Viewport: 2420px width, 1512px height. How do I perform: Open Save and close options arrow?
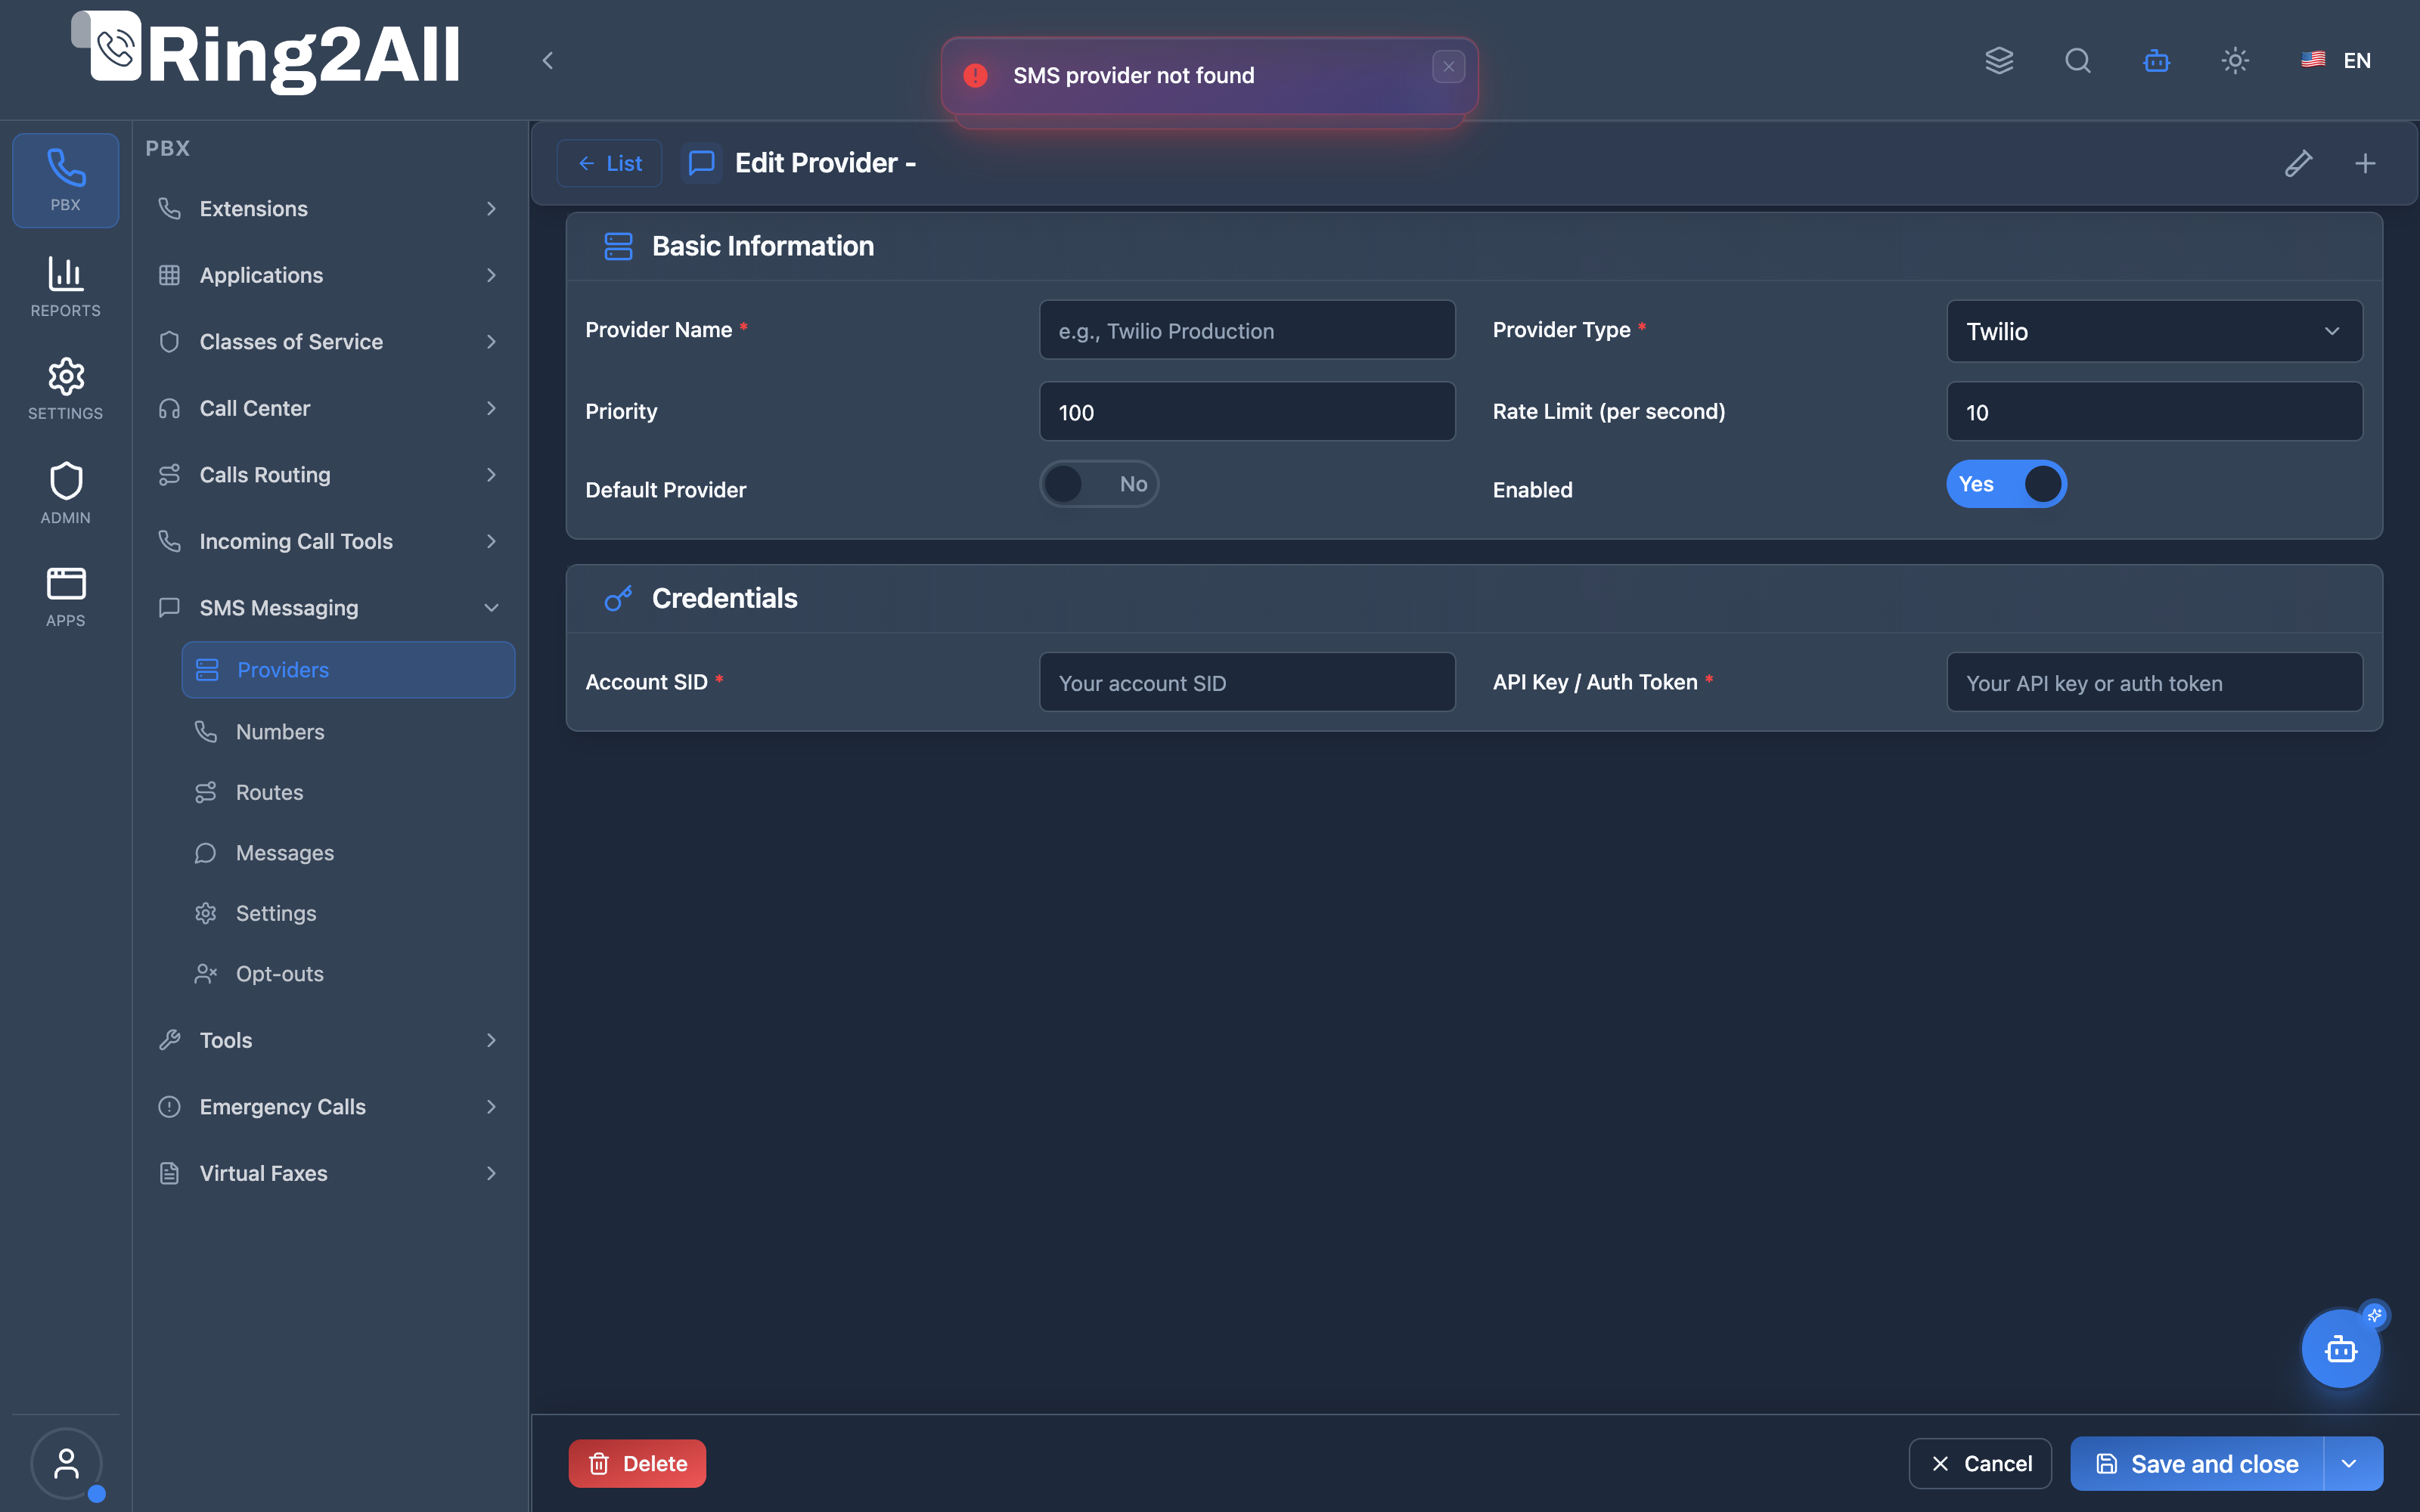coord(2350,1464)
